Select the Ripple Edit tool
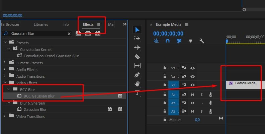The image size is (265, 134). 137,48
